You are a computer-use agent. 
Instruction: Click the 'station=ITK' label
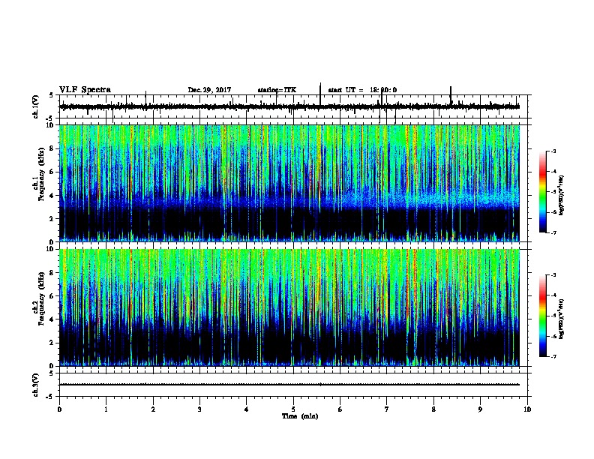tap(277, 90)
